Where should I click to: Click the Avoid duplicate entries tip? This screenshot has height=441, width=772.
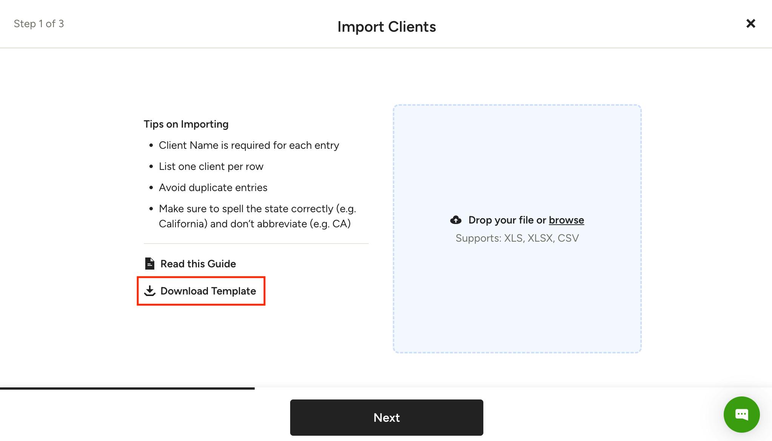(213, 188)
